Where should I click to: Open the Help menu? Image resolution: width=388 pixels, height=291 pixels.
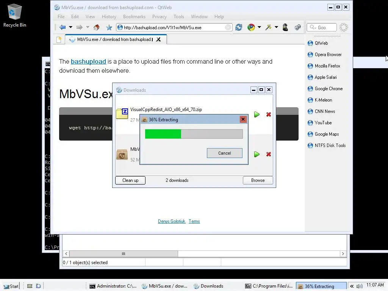pos(219,17)
